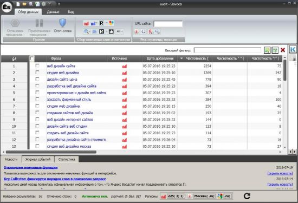Select the phrase дизайн сайта веб студии

(x=67, y=126)
